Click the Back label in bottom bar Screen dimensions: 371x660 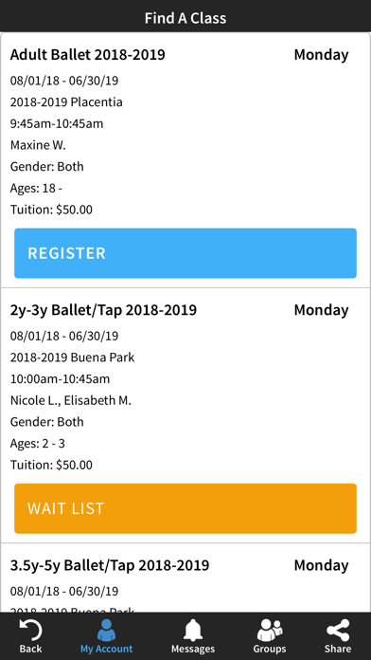(x=30, y=649)
